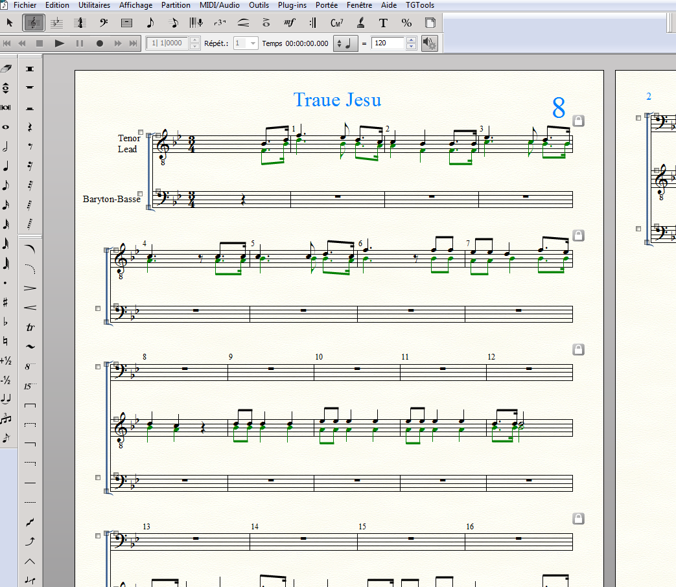The image size is (676, 587).
Task: Open the MIDI/Audio menu
Action: click(219, 5)
